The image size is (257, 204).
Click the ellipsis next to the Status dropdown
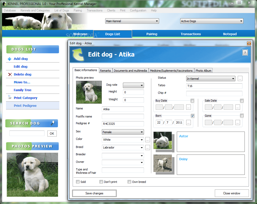coord(240,78)
